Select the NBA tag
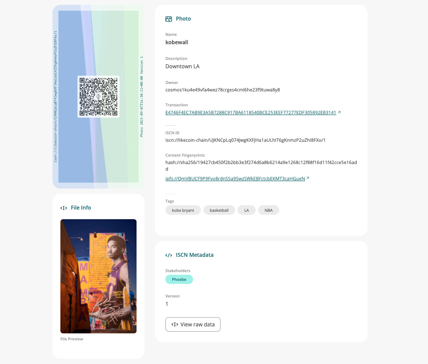 (269, 210)
